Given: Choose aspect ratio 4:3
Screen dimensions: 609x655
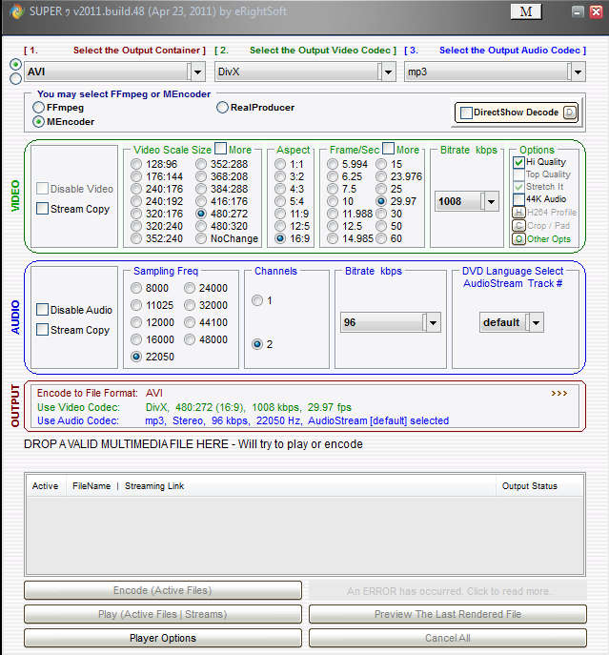Looking at the screenshot, I should 280,189.
